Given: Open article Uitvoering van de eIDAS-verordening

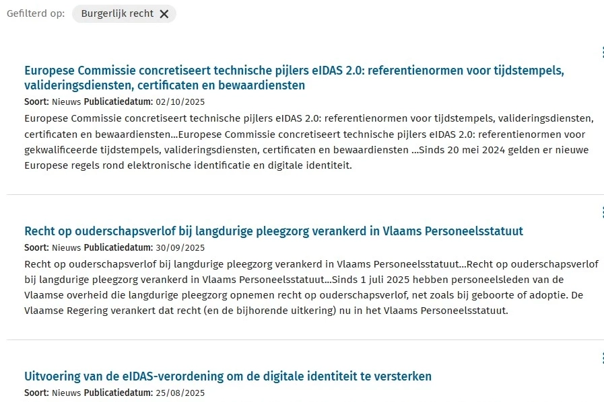Looking at the screenshot, I should tap(228, 376).
